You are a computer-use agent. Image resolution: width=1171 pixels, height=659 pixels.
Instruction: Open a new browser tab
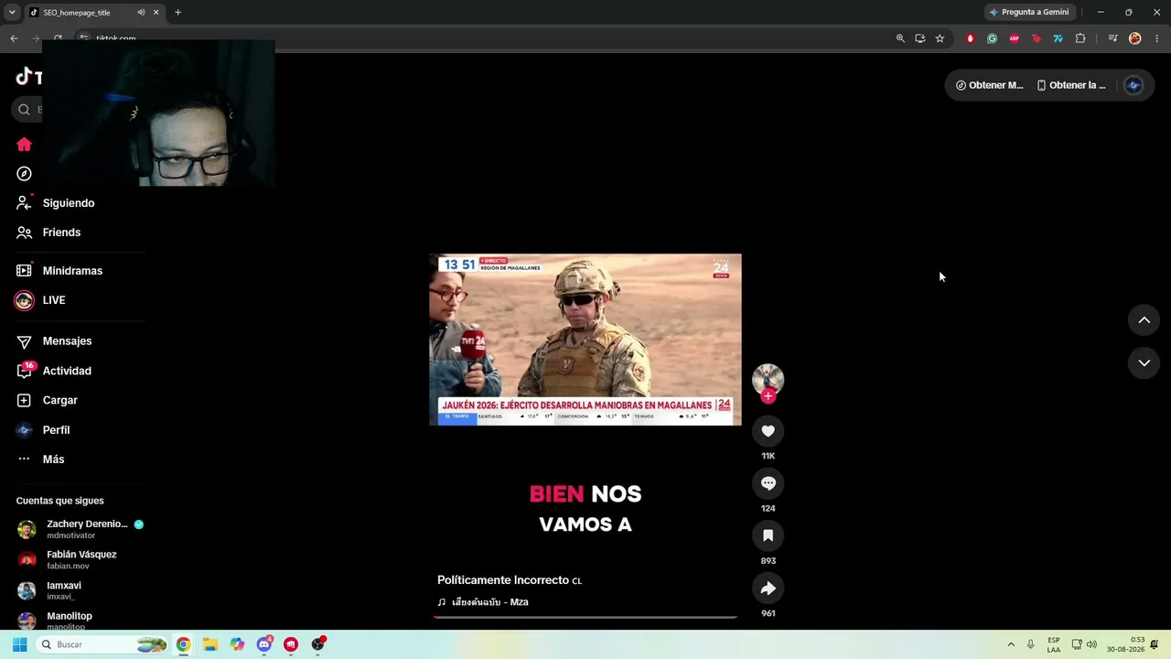pyautogui.click(x=177, y=13)
